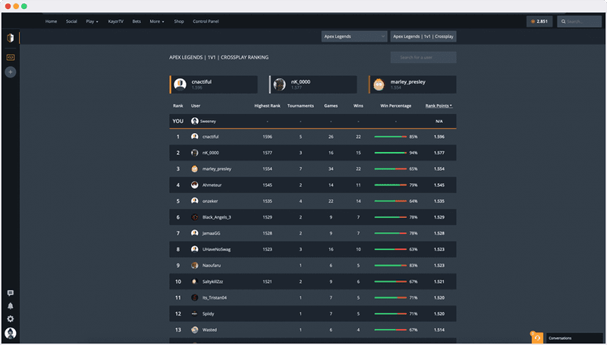Click the Games column header
The width and height of the screenshot is (607, 345).
[331, 106]
